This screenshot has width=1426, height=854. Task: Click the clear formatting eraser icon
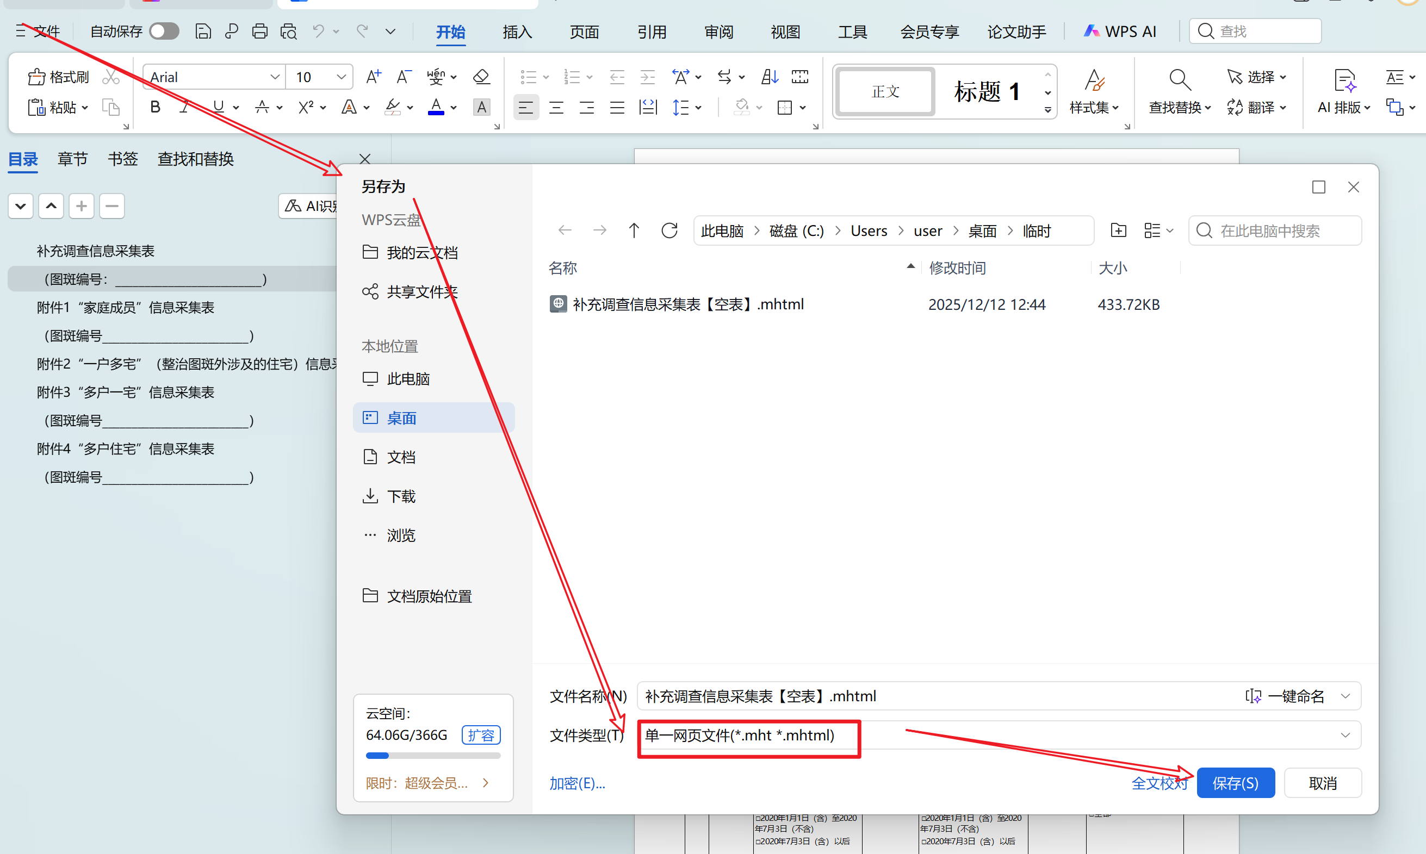[x=481, y=77]
